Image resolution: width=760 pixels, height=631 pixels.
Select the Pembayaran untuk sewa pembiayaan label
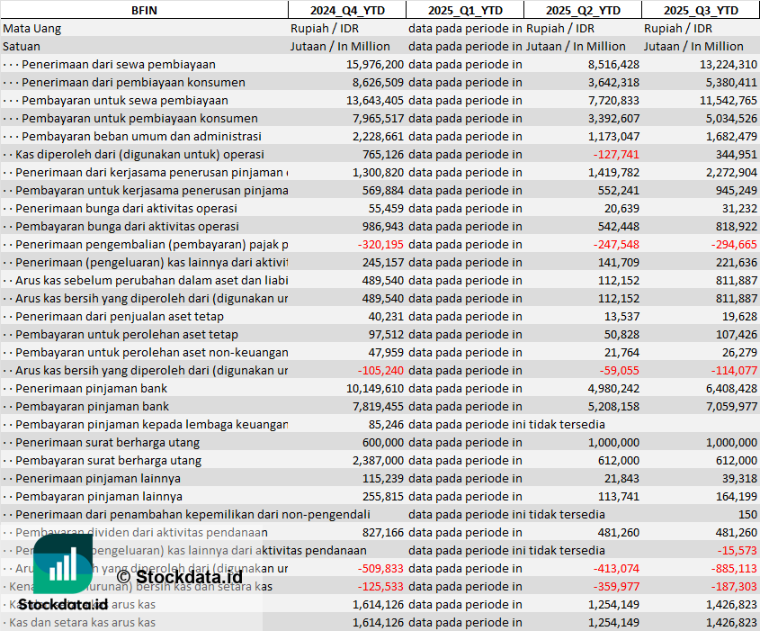[124, 101]
